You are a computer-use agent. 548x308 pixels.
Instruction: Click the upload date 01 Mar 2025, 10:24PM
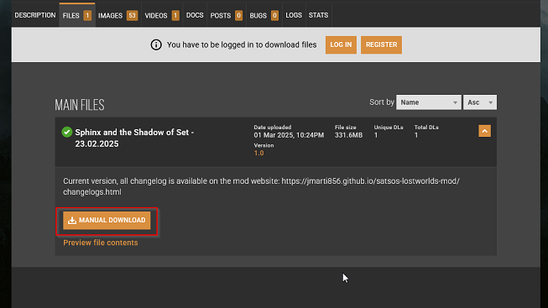[x=289, y=135]
